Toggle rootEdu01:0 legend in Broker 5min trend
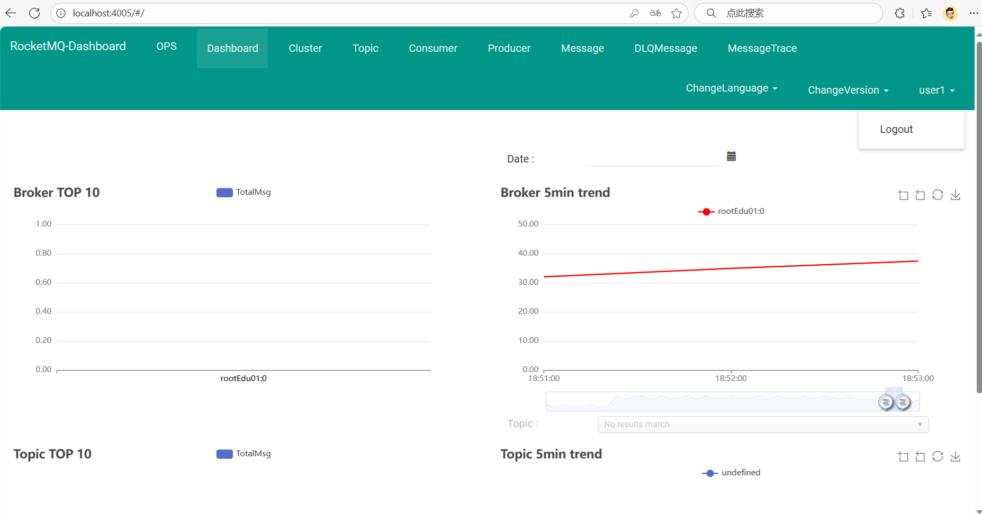 tap(731, 211)
